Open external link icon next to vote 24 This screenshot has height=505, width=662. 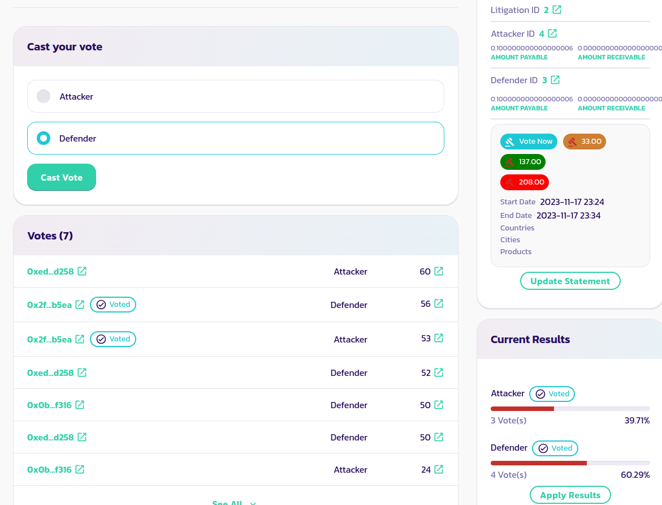tap(439, 469)
